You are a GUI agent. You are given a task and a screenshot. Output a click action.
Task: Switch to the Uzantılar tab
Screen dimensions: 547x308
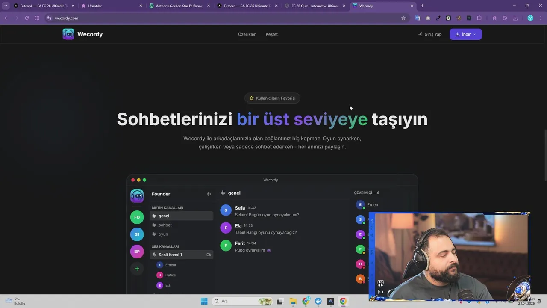click(111, 6)
